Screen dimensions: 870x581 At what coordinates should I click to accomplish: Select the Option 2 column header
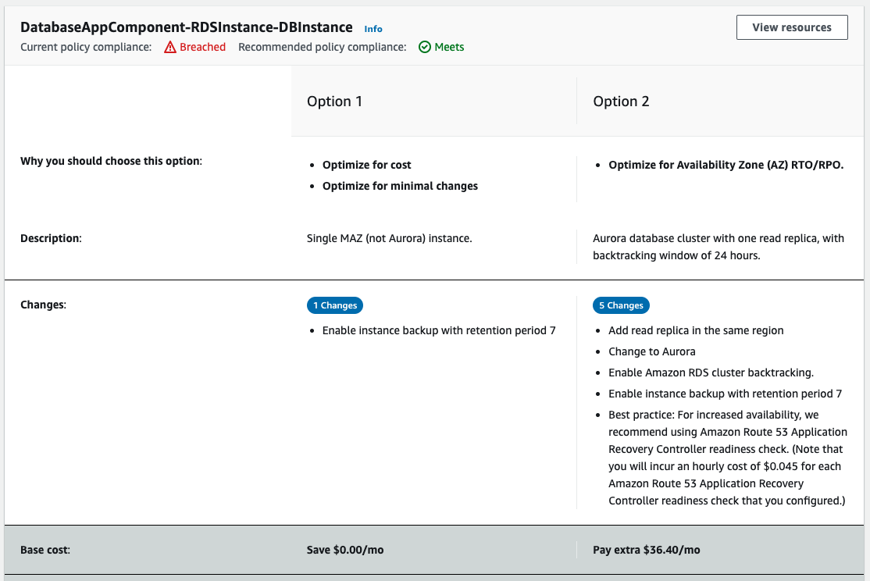click(621, 101)
